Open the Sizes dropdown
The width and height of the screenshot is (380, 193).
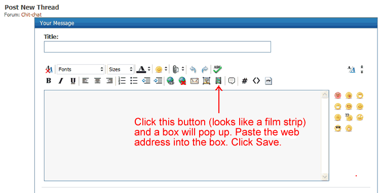point(121,69)
